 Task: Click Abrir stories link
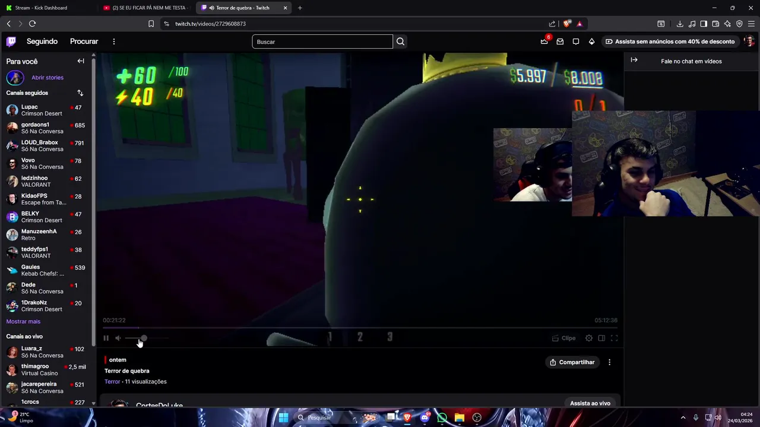pos(47,78)
